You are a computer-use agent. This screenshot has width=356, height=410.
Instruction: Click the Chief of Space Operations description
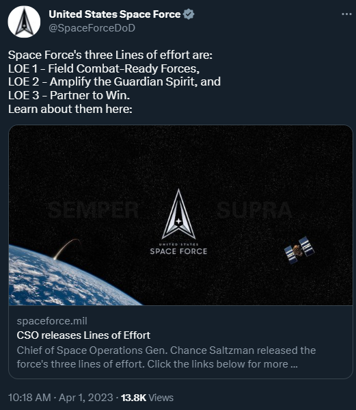(166, 357)
